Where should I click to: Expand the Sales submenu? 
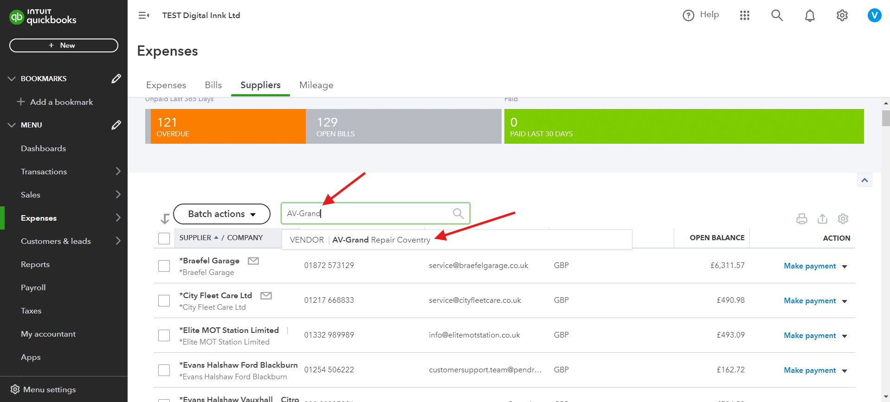(118, 194)
